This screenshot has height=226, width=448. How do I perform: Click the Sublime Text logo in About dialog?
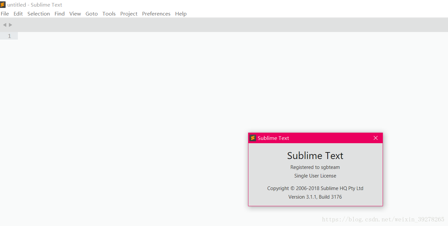pos(253,138)
